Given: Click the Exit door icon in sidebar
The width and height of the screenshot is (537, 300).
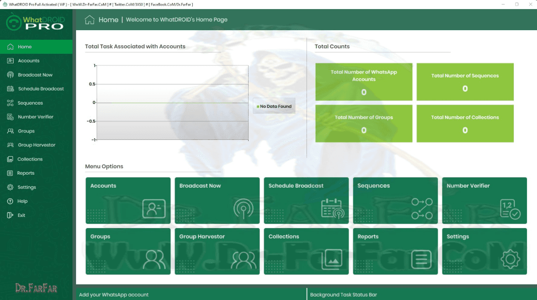Looking at the screenshot, I should pyautogui.click(x=10, y=215).
